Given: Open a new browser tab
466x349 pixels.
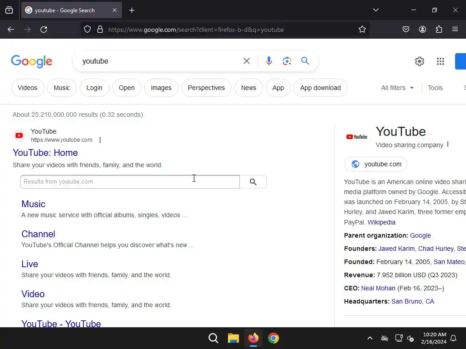Looking at the screenshot, I should pos(132,10).
